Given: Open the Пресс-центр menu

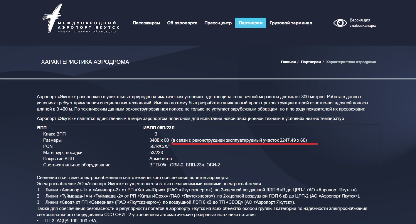Looking at the screenshot, I should tap(218, 23).
